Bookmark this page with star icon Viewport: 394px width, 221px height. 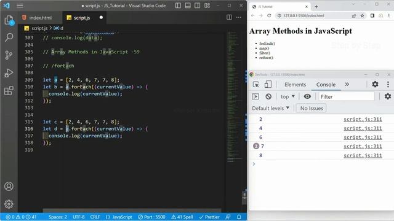pyautogui.click(x=362, y=15)
